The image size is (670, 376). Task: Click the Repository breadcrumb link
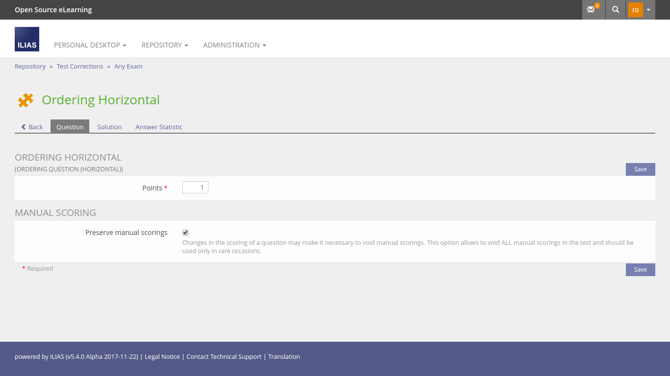(x=30, y=66)
